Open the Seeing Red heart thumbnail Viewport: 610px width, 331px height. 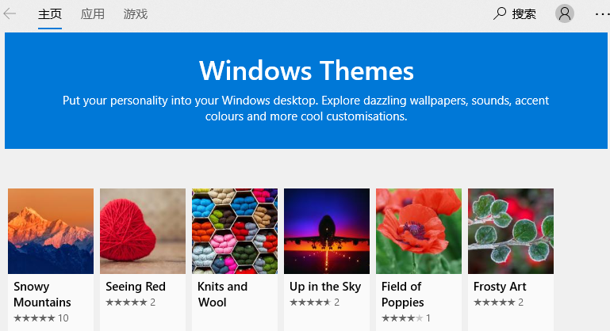143,231
